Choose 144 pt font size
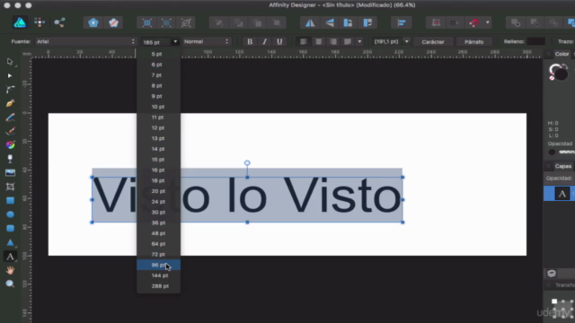Screen dimensions: 575x323 (158, 275)
